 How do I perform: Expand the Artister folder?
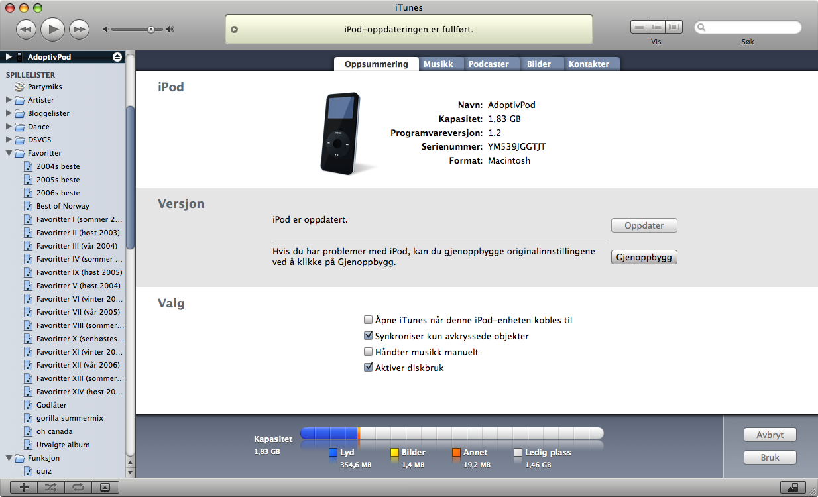point(9,100)
